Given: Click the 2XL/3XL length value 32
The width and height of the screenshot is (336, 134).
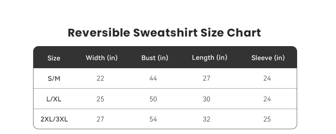Looking at the screenshot, I should (207, 119).
